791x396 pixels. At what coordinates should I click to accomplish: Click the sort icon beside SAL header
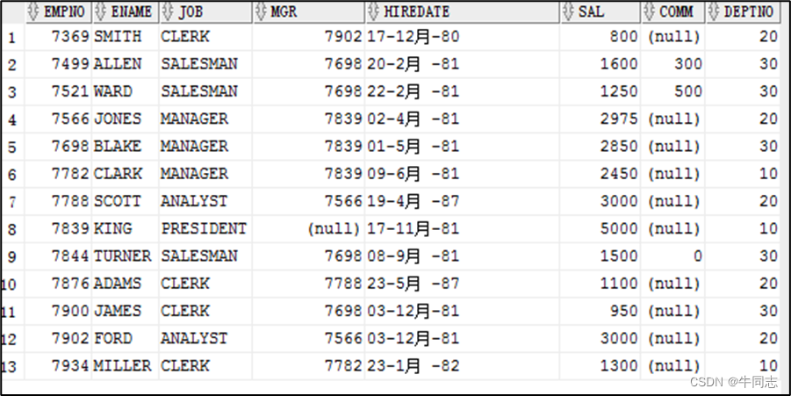(569, 12)
